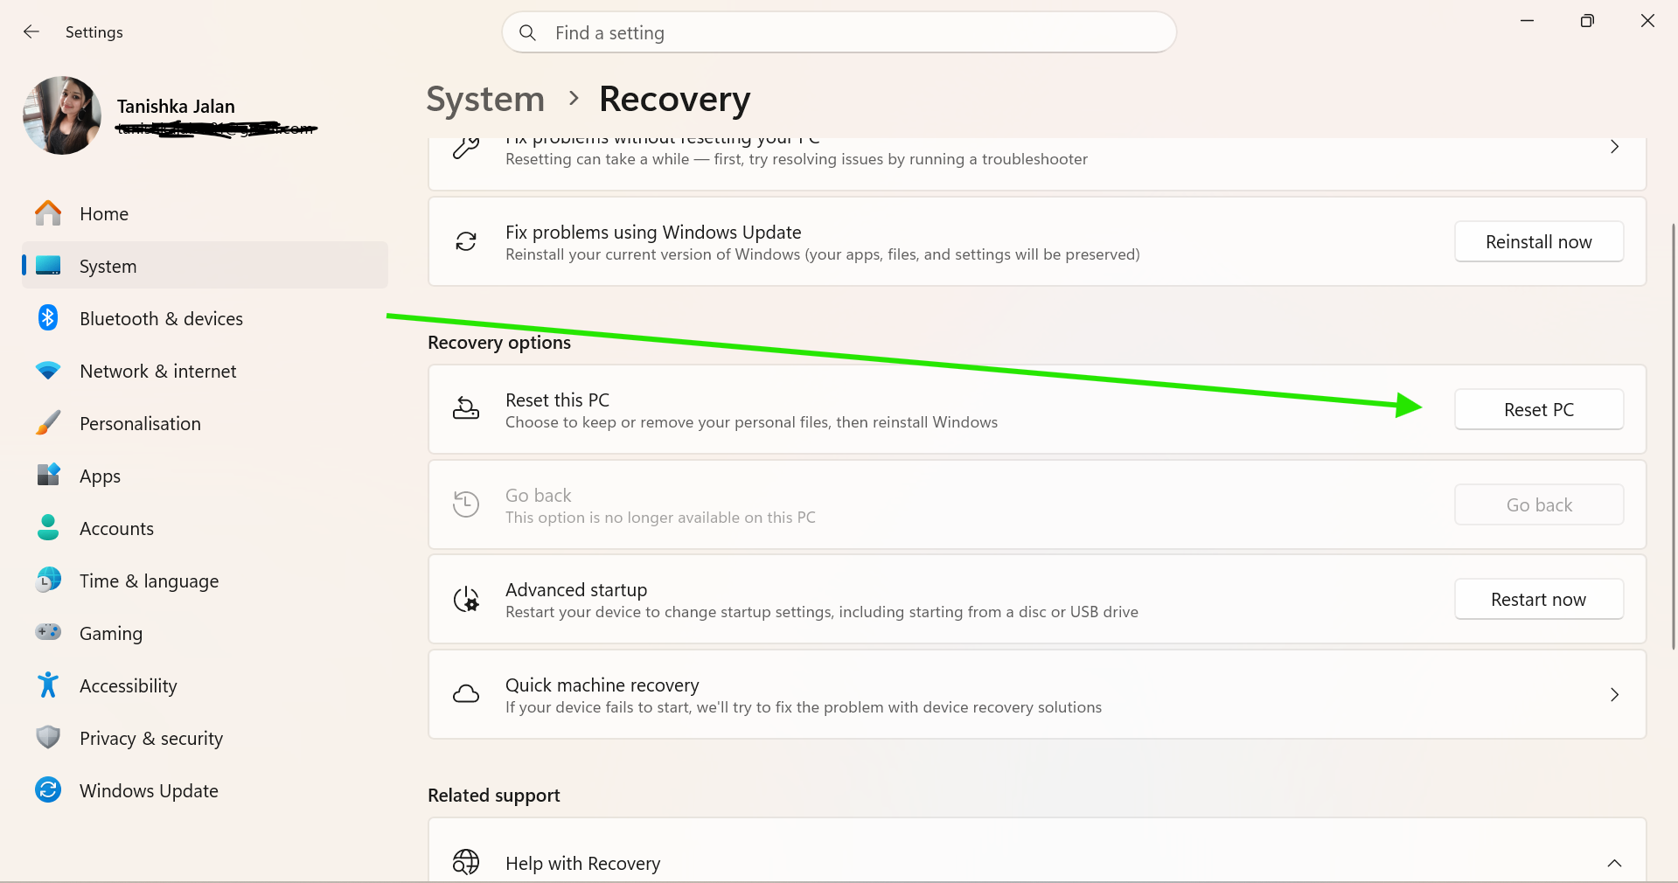Screen dimensions: 1678x883
Task: Click the Find a setting search box
Action: 839,32
